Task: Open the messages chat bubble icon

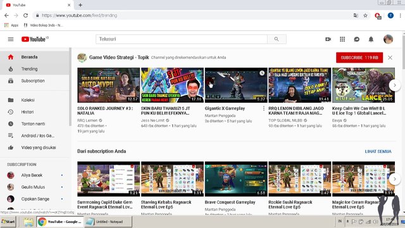Action: click(x=357, y=39)
